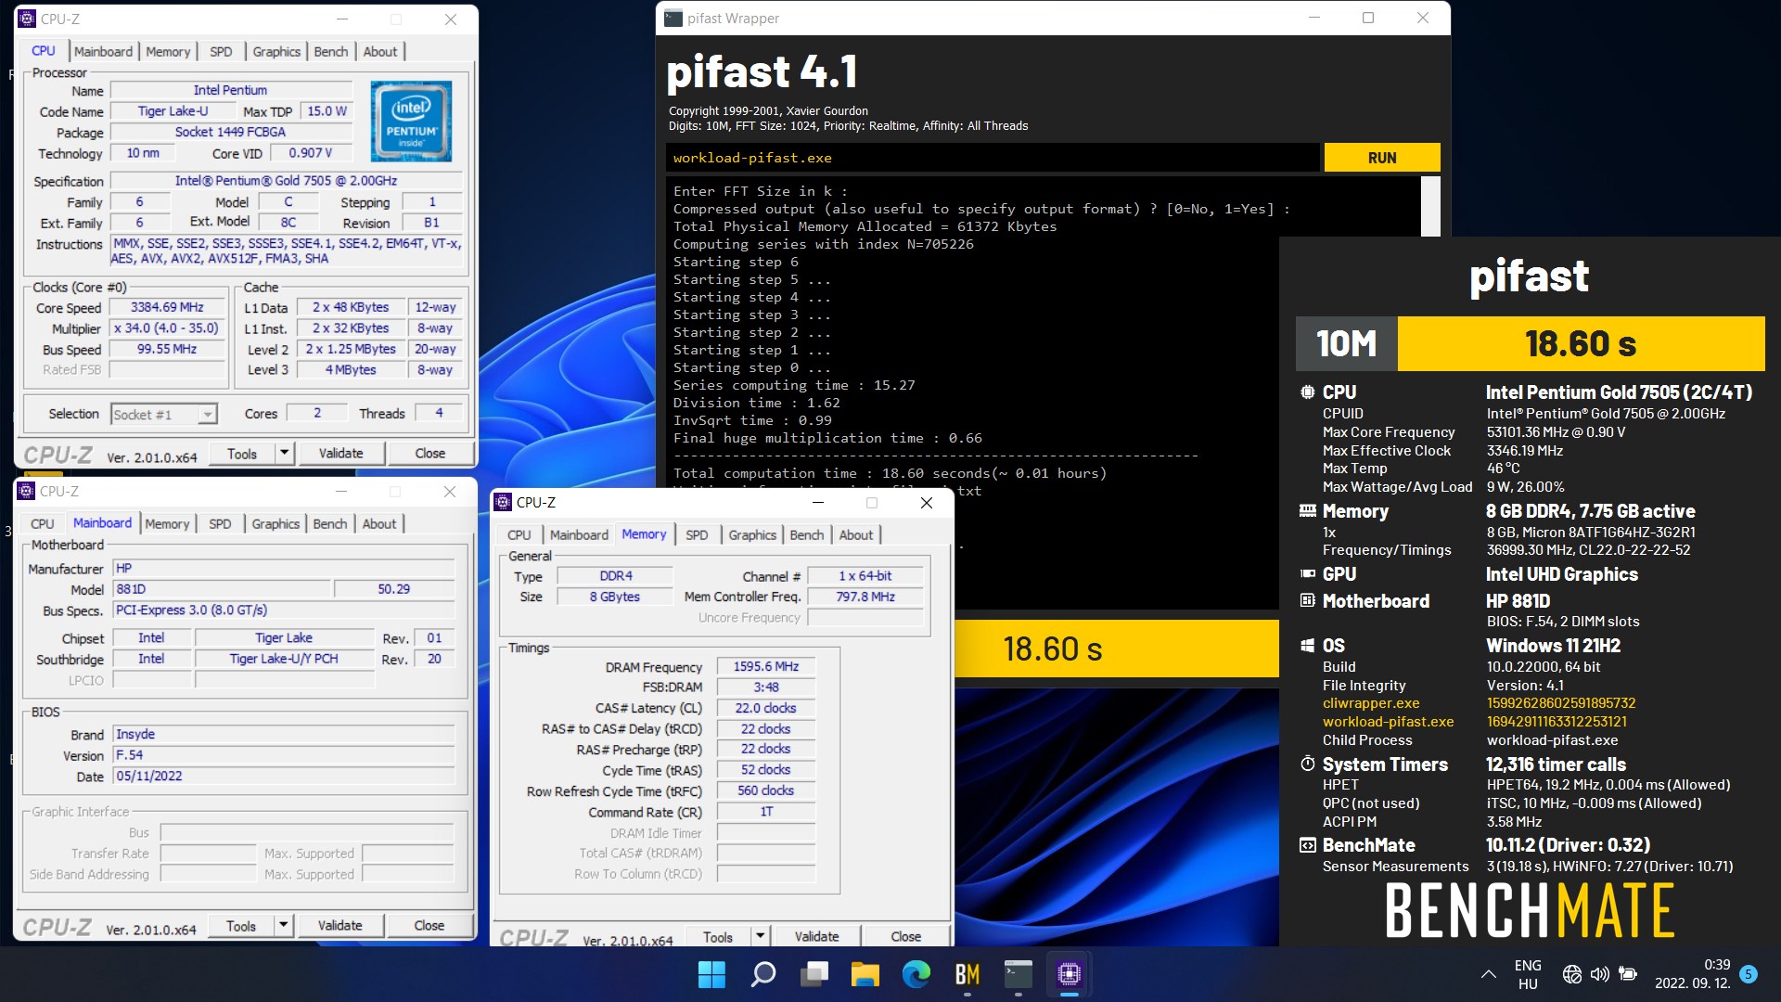Click the GPU icon in BenchMate panel
1781x1002 pixels.
pyautogui.click(x=1307, y=574)
